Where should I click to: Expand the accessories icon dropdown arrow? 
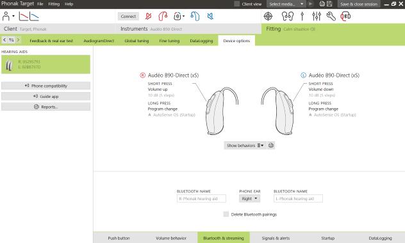tap(184, 16)
